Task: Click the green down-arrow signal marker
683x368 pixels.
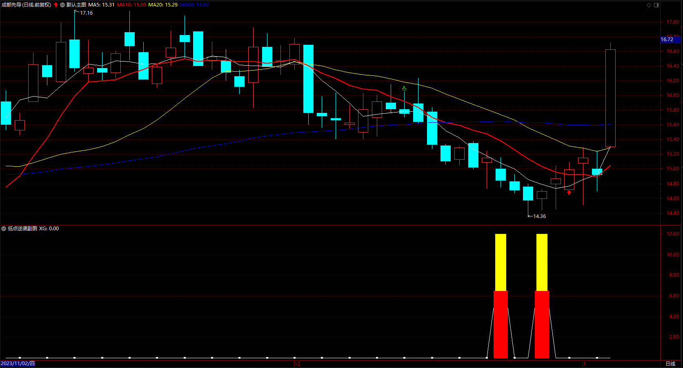Action: (404, 88)
